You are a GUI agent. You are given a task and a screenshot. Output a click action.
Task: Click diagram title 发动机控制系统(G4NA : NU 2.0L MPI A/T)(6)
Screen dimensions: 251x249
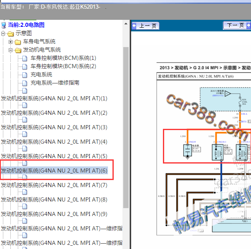coord(196,76)
